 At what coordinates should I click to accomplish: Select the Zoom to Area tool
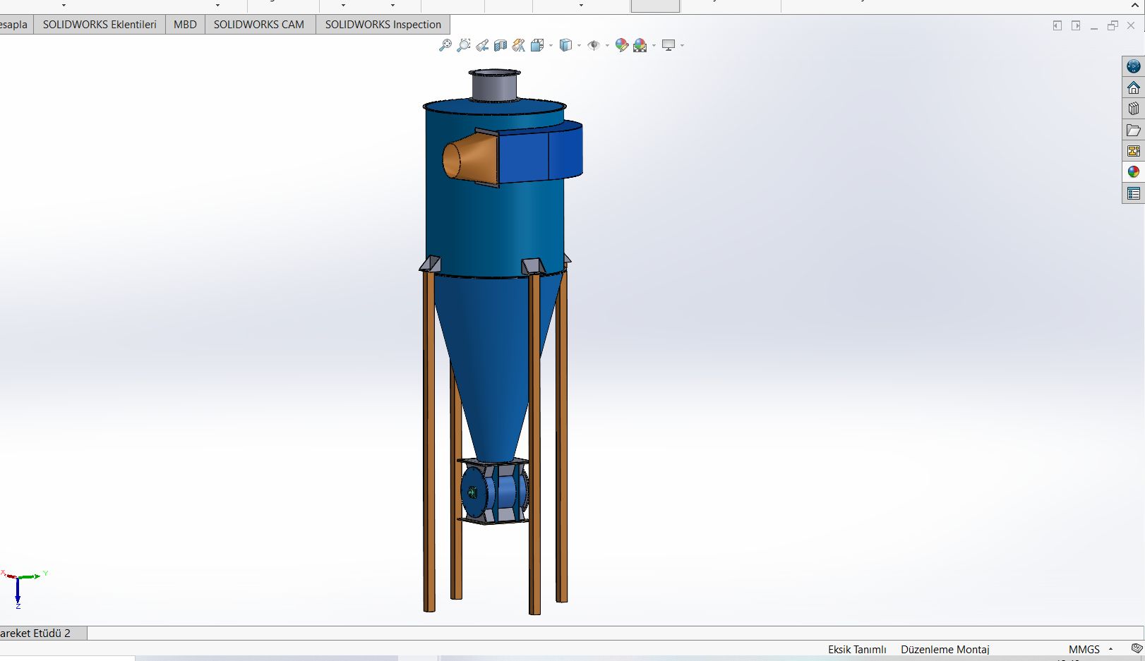(464, 45)
